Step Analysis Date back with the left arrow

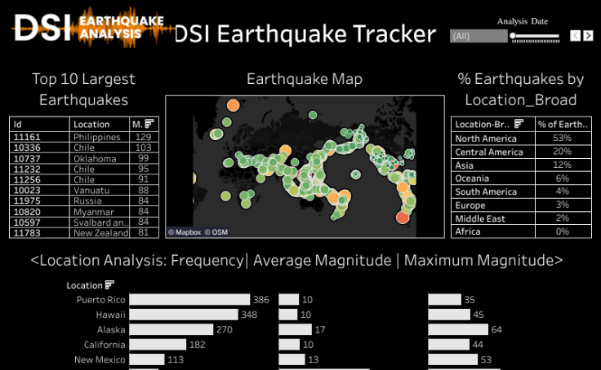click(x=575, y=36)
